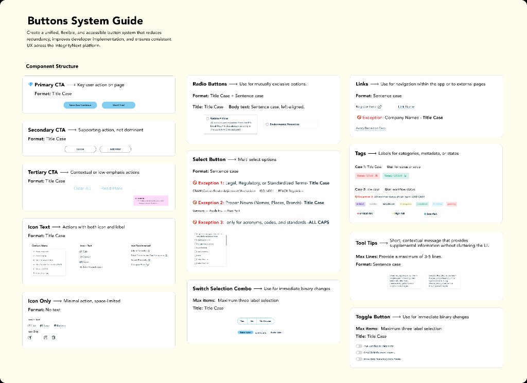527x383 pixels.
Task: Click the pink annotation note in Tertiary CTA
Action: (151, 200)
